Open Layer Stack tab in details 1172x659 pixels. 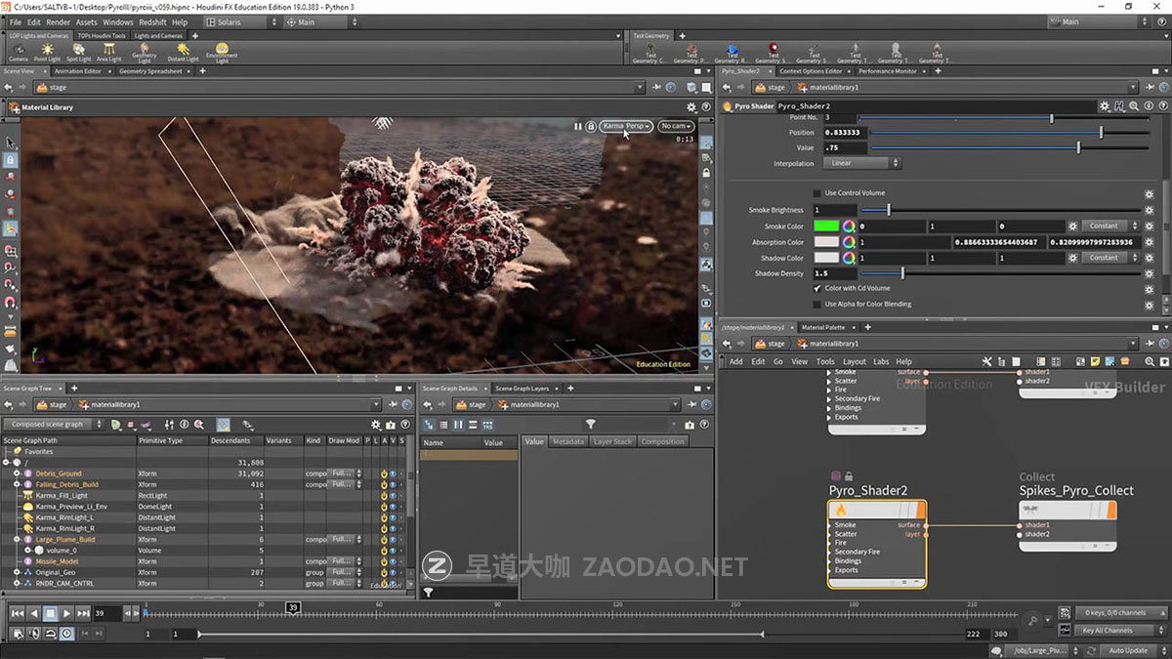[x=612, y=441]
